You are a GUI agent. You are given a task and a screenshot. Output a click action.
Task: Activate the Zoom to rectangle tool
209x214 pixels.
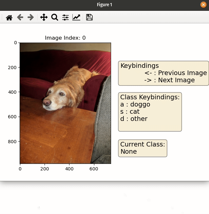tap(55, 17)
